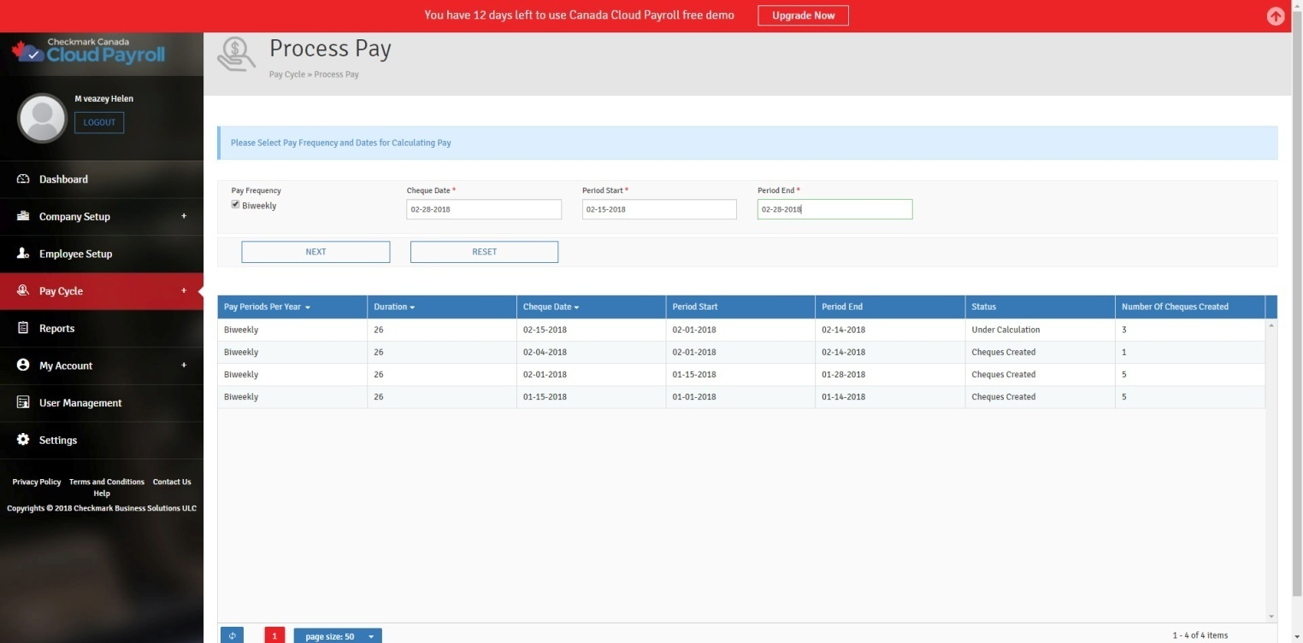
Task: Click the grid refresh icon at bottom
Action: 232,636
